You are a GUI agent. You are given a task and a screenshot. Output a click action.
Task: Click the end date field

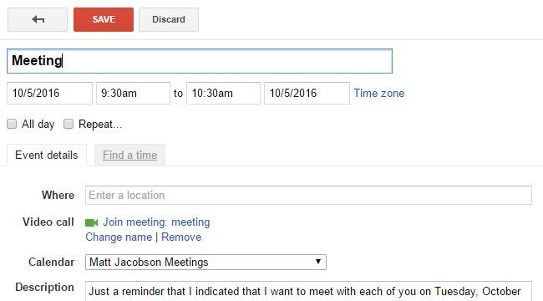pyautogui.click(x=307, y=94)
